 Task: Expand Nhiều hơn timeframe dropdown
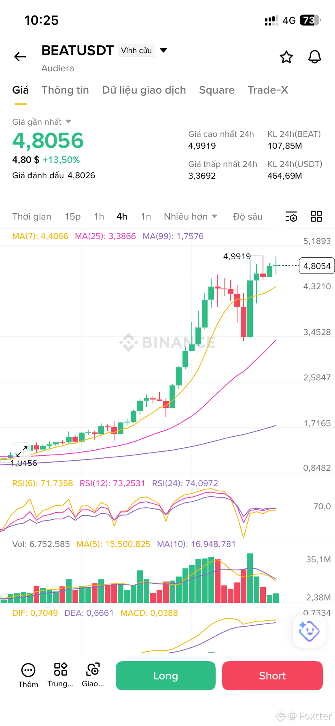(x=191, y=217)
